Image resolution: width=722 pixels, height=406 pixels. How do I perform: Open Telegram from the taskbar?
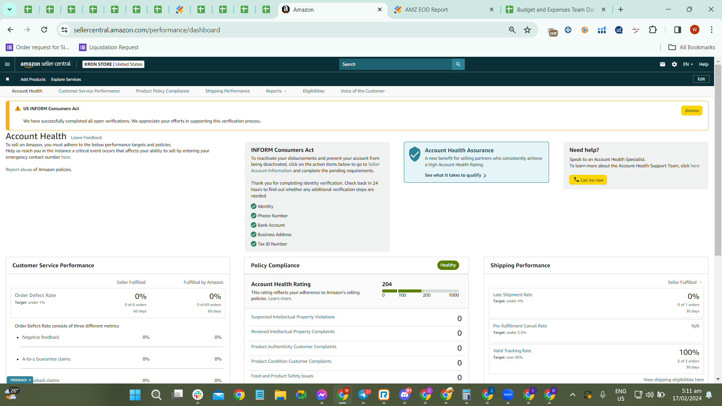364,395
